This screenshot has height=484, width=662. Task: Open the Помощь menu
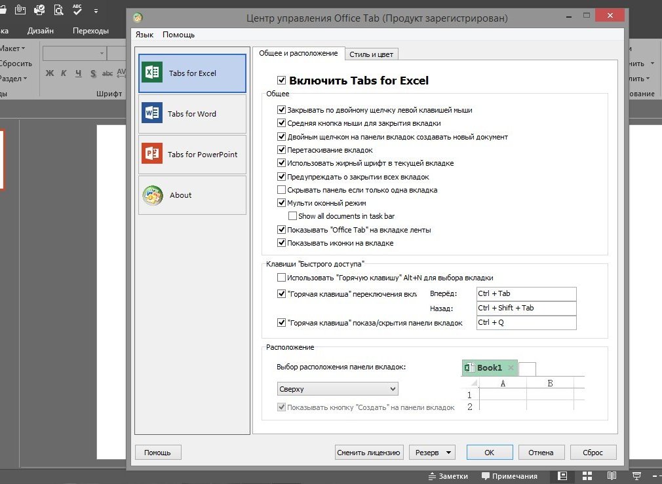pyautogui.click(x=178, y=35)
